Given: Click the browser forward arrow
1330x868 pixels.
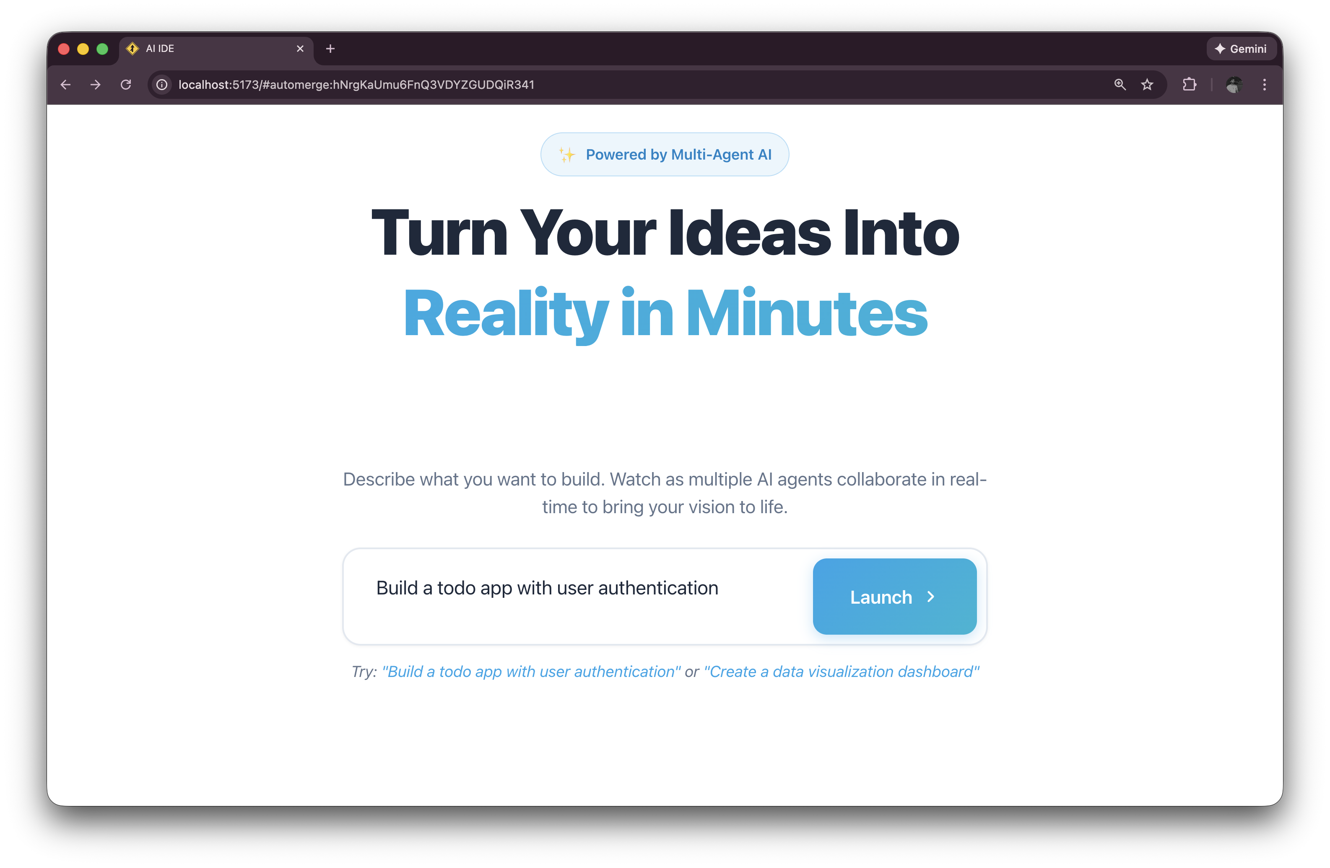Looking at the screenshot, I should [96, 85].
